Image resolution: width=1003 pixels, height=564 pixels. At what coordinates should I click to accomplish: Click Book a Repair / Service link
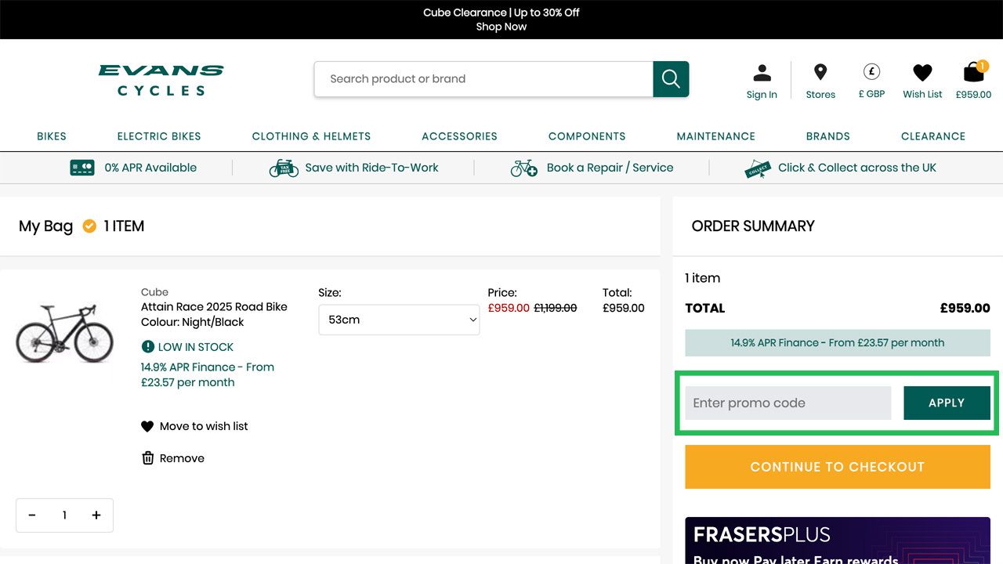[x=610, y=168]
